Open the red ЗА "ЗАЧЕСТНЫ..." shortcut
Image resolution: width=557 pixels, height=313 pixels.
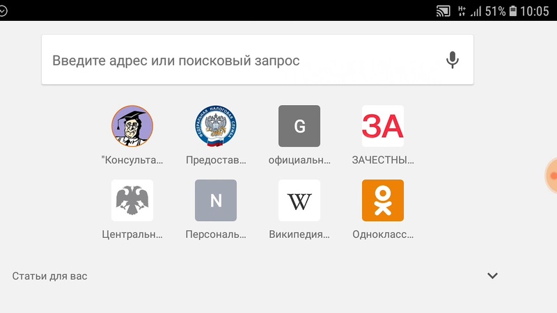coord(382,126)
